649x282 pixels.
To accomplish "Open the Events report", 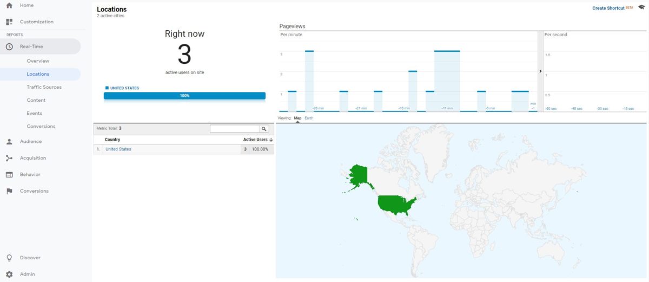I will 35,113.
